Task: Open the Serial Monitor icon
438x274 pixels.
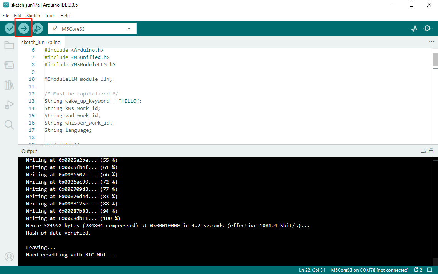Action: tap(428, 28)
